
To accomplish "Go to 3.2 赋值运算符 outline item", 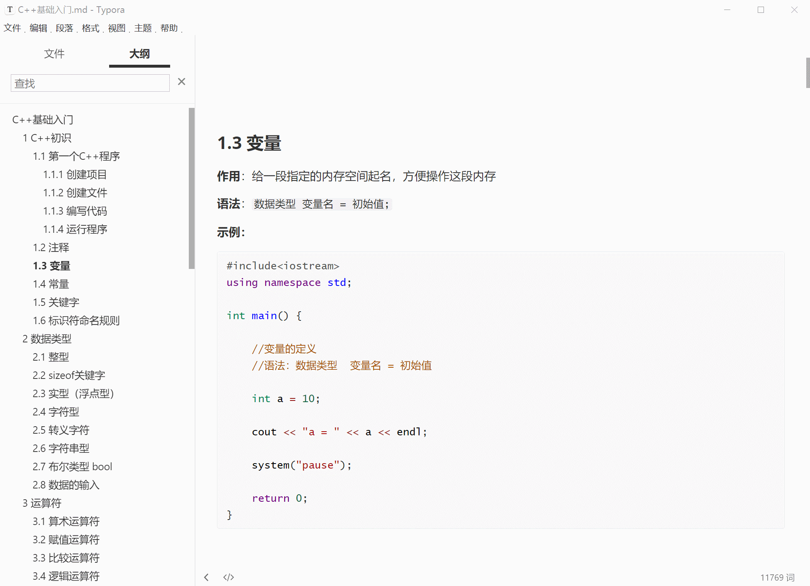I will 66,540.
